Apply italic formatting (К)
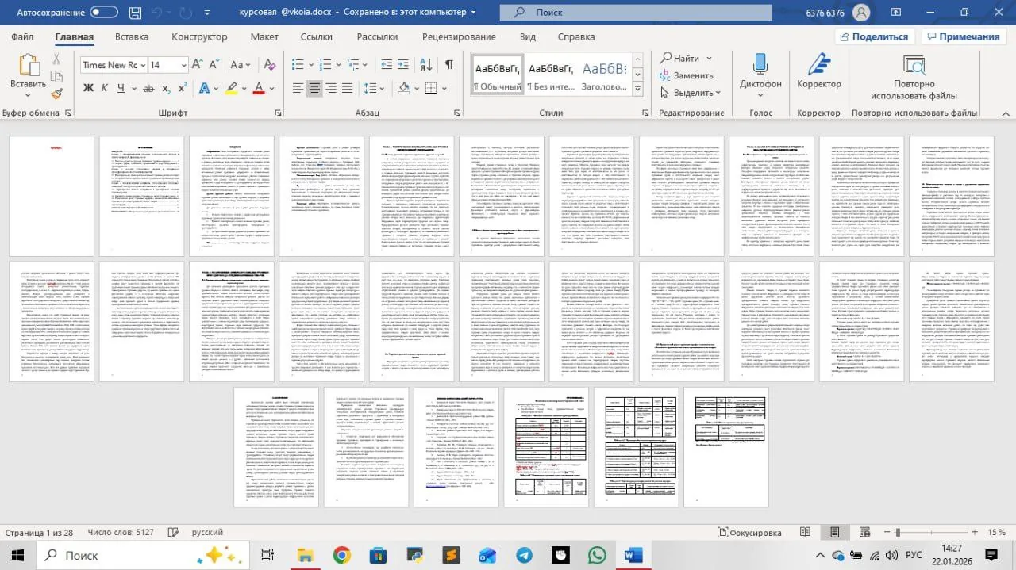The width and height of the screenshot is (1016, 570). (104, 88)
